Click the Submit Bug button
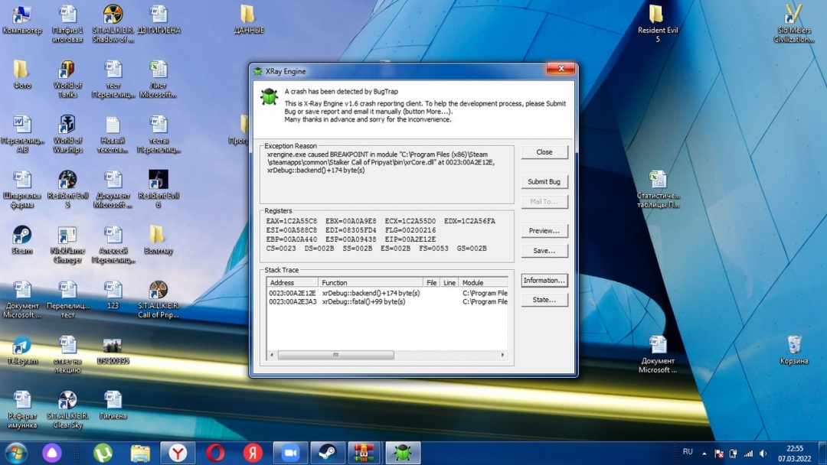This screenshot has height=465, width=827. click(x=544, y=182)
